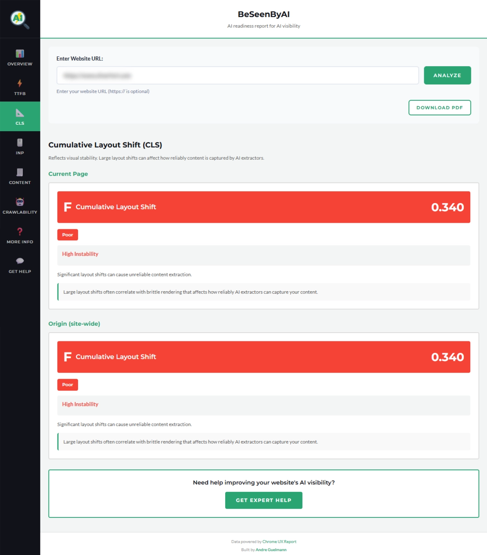The width and height of the screenshot is (487, 555).
Task: Click the High Instability warning label
Action: pyautogui.click(x=80, y=254)
